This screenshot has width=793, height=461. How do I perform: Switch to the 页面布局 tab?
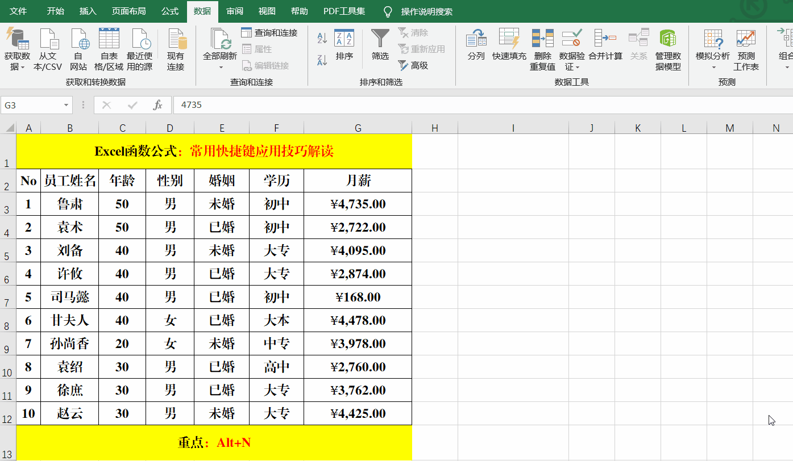click(128, 11)
